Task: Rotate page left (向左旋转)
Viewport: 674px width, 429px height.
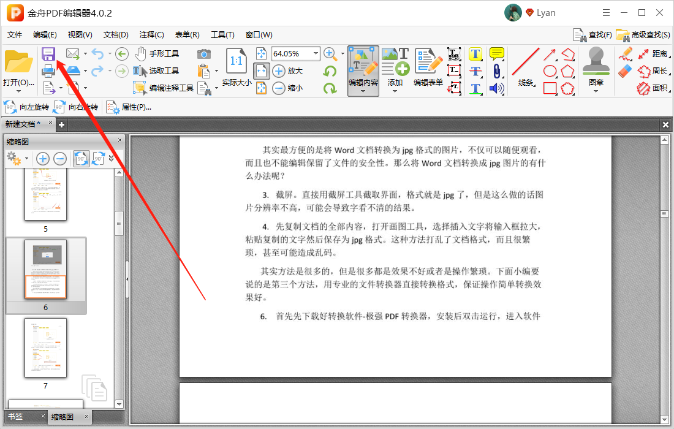Action: click(x=26, y=107)
